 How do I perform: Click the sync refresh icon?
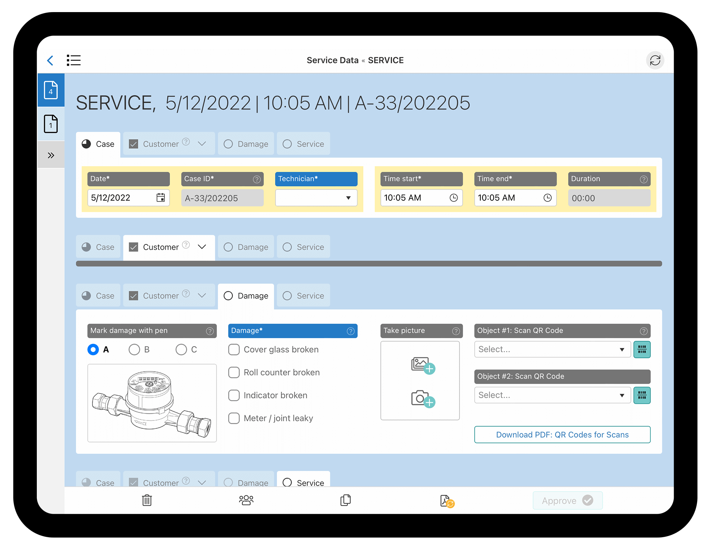click(655, 60)
